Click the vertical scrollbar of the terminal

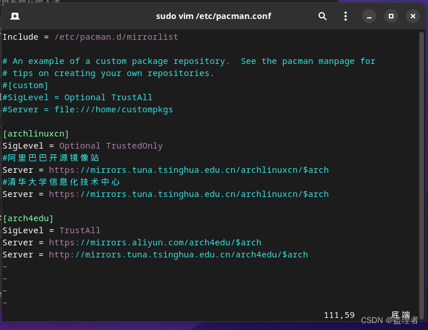[422, 175]
